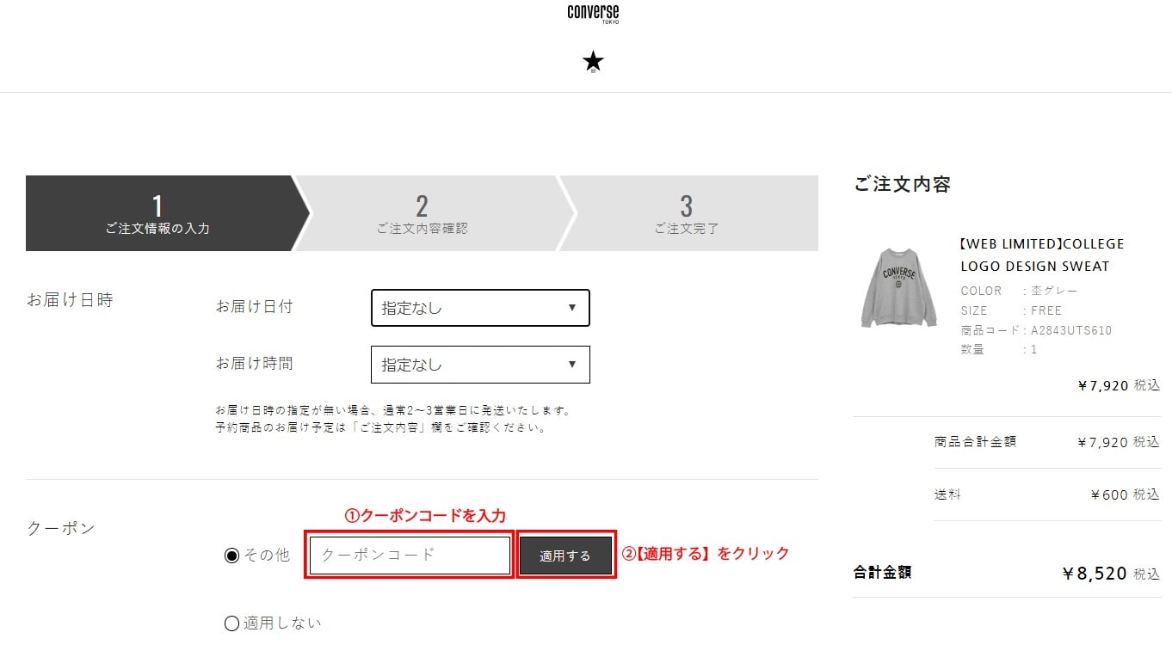Go to step 2 ご注文内容確認
This screenshot has height=657, width=1172.
tap(422, 213)
